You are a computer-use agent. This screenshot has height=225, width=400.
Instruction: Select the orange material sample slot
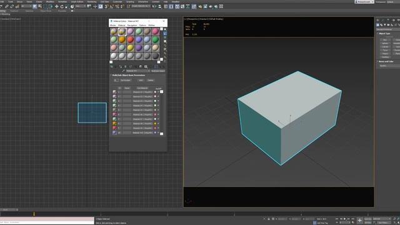[x=122, y=39]
